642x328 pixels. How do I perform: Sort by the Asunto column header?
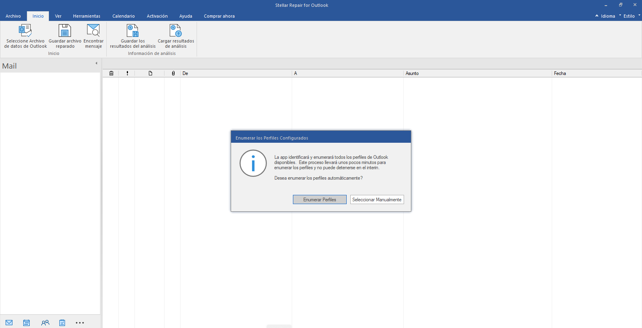tap(477, 73)
